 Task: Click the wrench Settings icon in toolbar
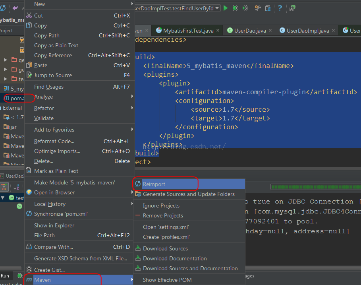point(258,8)
